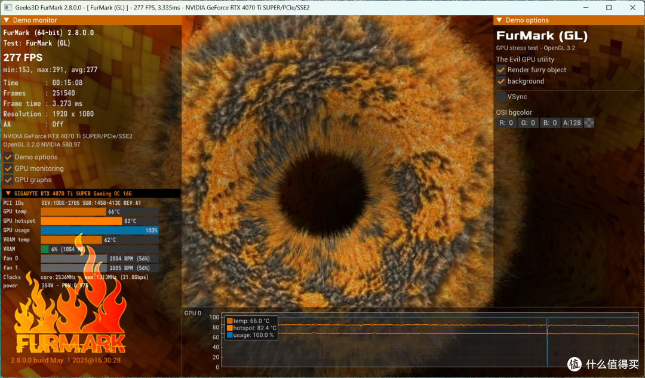The image size is (645, 378).
Task: Click the GPU 0 graph label
Action: click(192, 313)
